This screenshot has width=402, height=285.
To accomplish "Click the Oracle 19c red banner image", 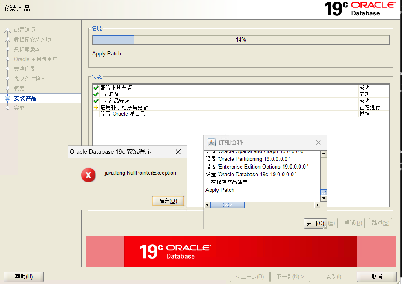I will pos(241,252).
